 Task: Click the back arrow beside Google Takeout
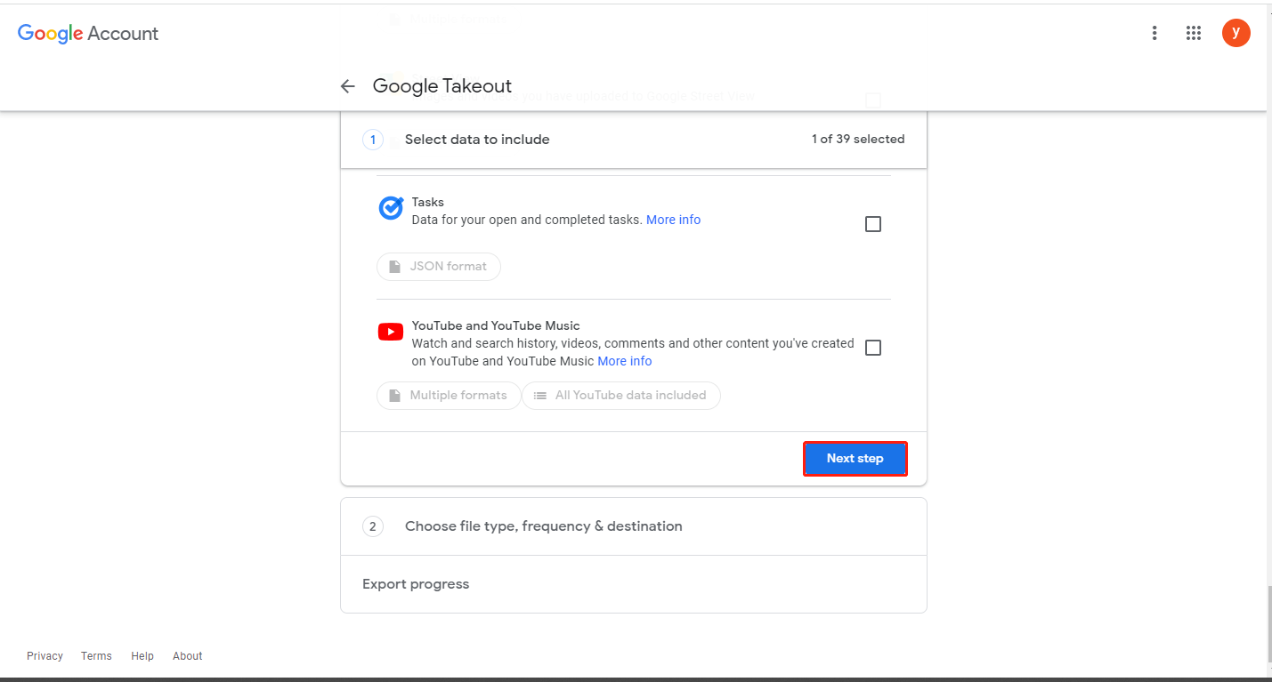click(347, 85)
